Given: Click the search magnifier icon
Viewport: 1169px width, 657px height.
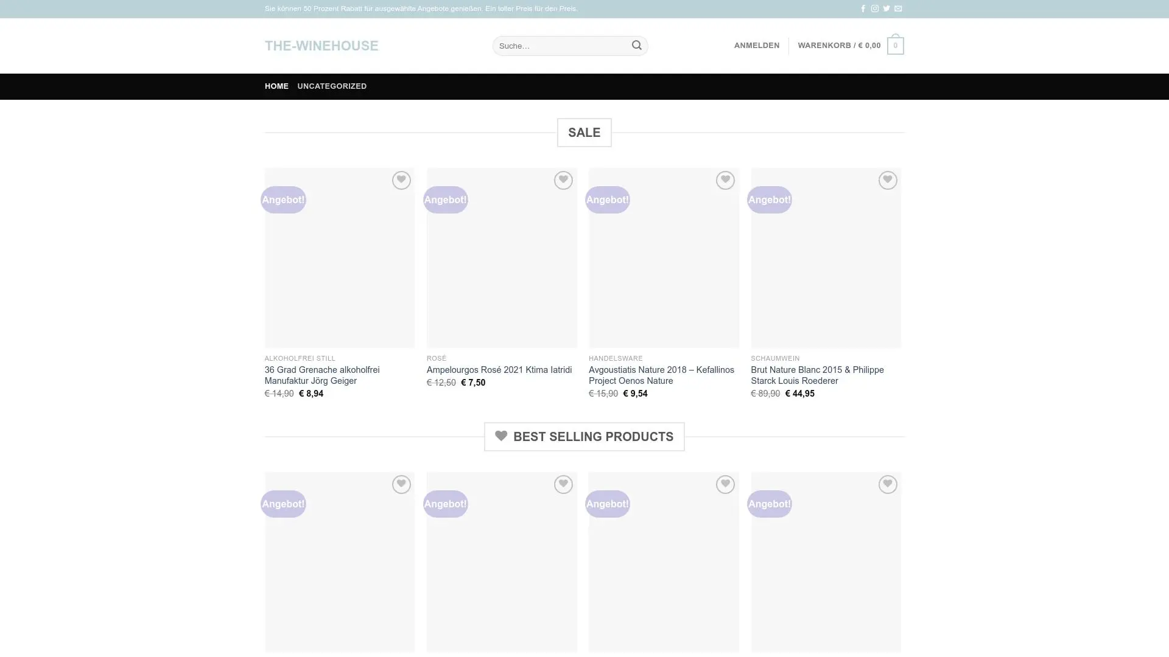Looking at the screenshot, I should (636, 46).
